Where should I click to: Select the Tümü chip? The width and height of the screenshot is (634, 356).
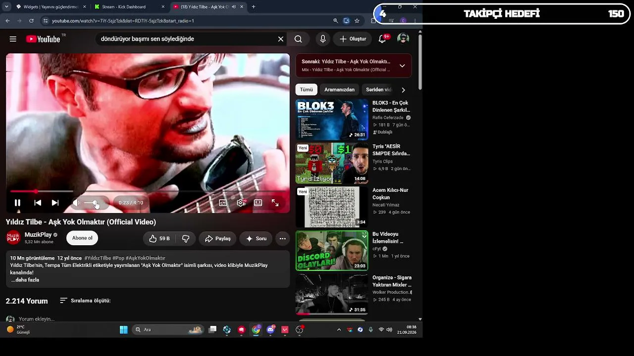click(x=306, y=89)
